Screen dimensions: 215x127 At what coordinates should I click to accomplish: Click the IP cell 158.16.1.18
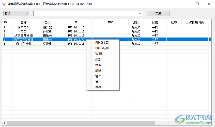pos(76,32)
